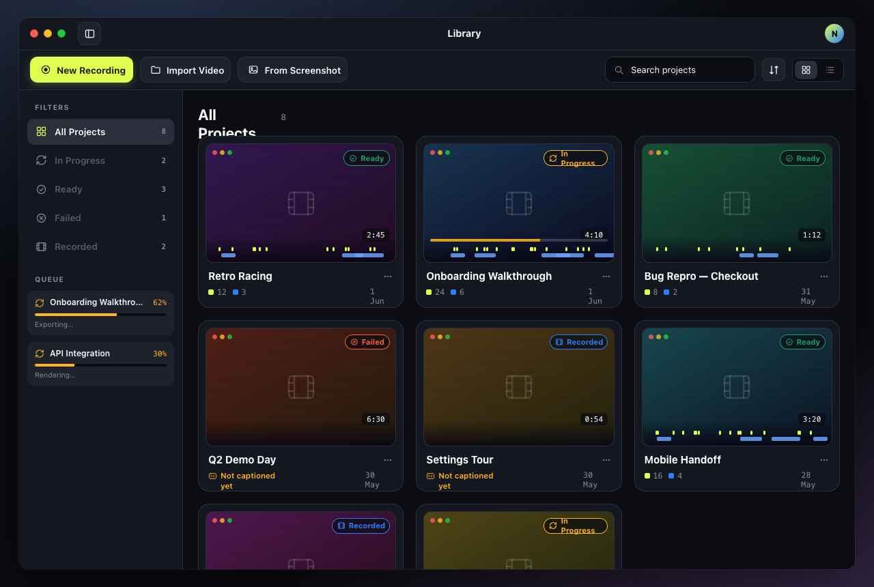Click Recorded badge on Settings Tour

coord(579,342)
